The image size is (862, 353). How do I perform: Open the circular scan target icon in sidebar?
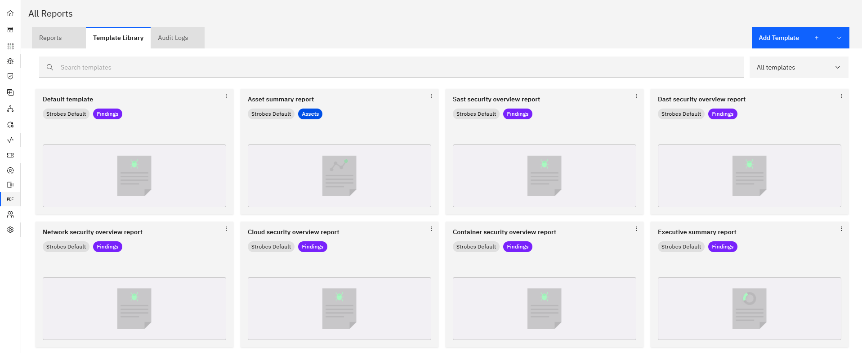(x=10, y=170)
